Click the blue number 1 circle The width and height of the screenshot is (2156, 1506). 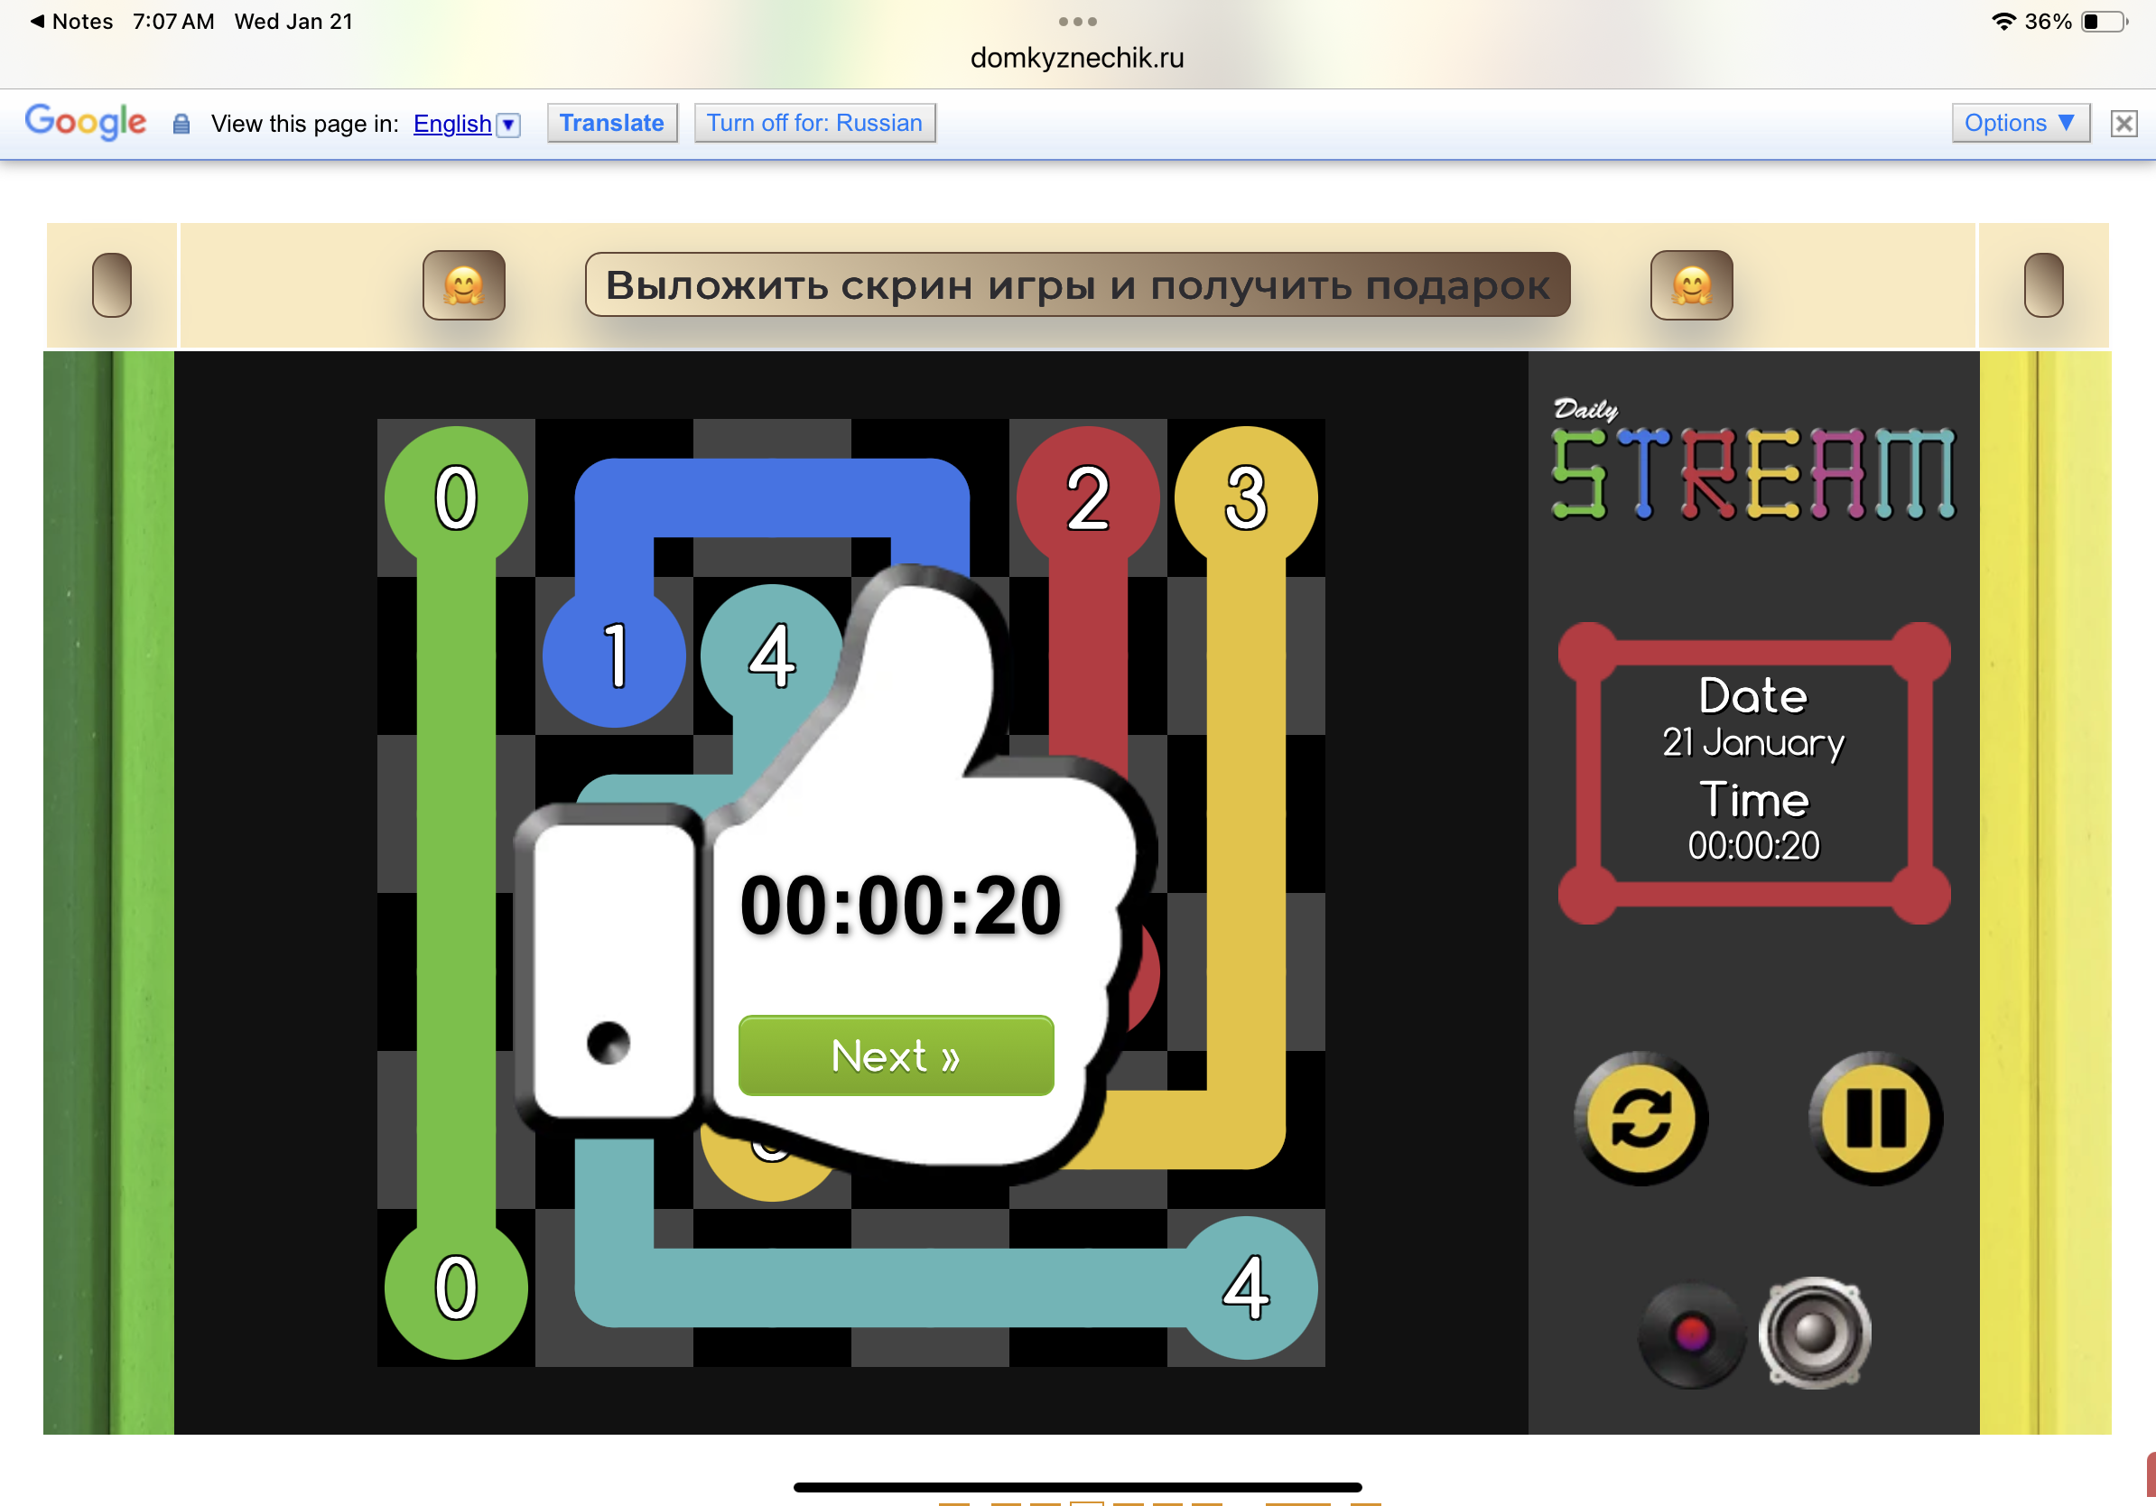tap(614, 655)
